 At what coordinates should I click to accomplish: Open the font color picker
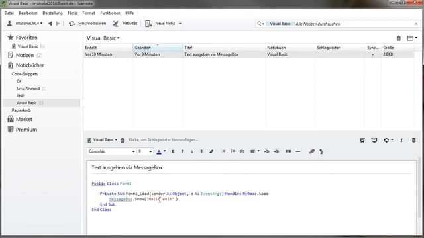click(159, 151)
